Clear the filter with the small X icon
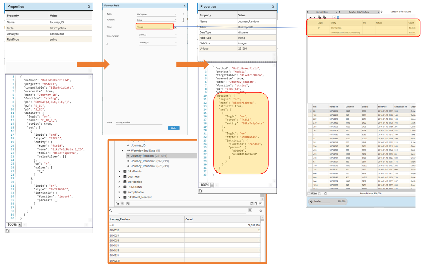 tap(176, 28)
